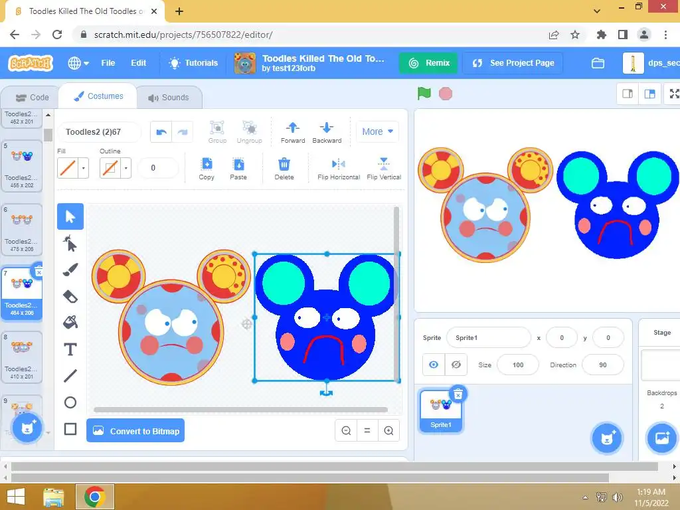Select the Text tool
Screen dimensions: 680x510
tap(70, 349)
